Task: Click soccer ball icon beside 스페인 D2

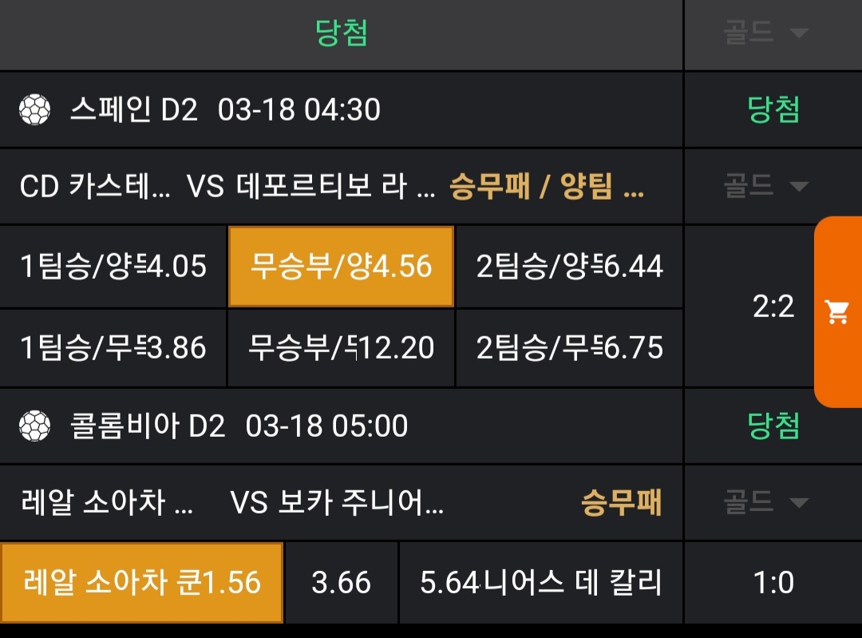Action: 34,110
